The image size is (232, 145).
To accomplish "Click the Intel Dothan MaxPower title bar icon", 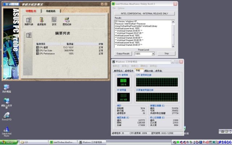I will click(113, 4).
